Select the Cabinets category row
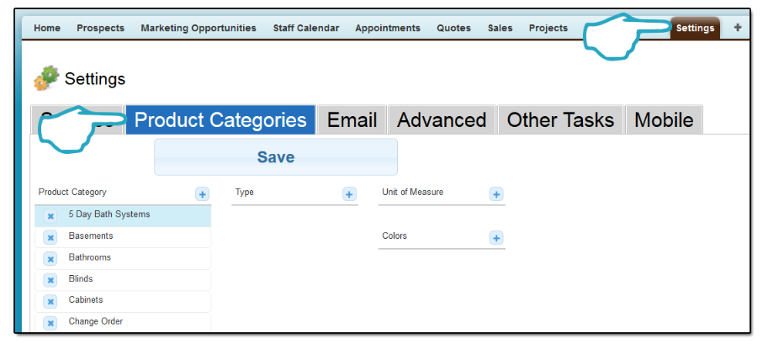The height and width of the screenshot is (349, 768). click(123, 302)
